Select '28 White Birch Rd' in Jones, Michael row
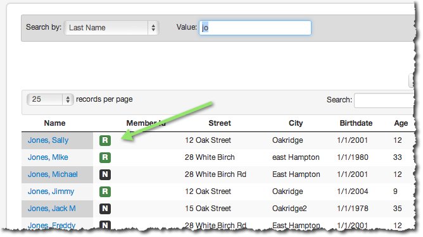 215,174
